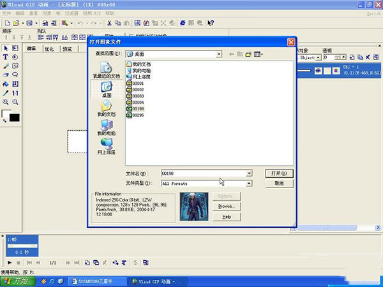Click the go back arrow in dialog
This screenshot has height=287, width=383.
tap(232, 55)
